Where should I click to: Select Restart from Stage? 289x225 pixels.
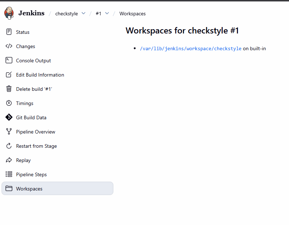click(57, 146)
